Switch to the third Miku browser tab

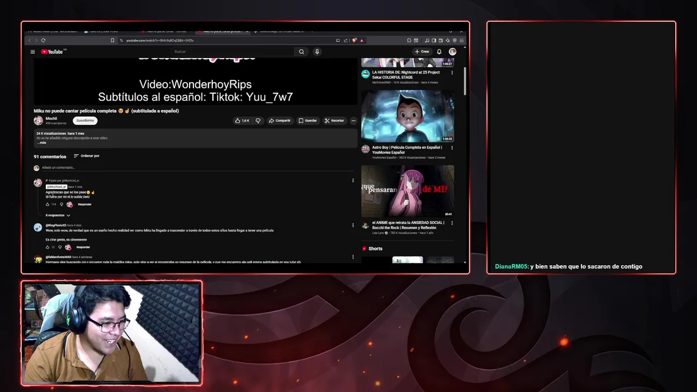165,31
